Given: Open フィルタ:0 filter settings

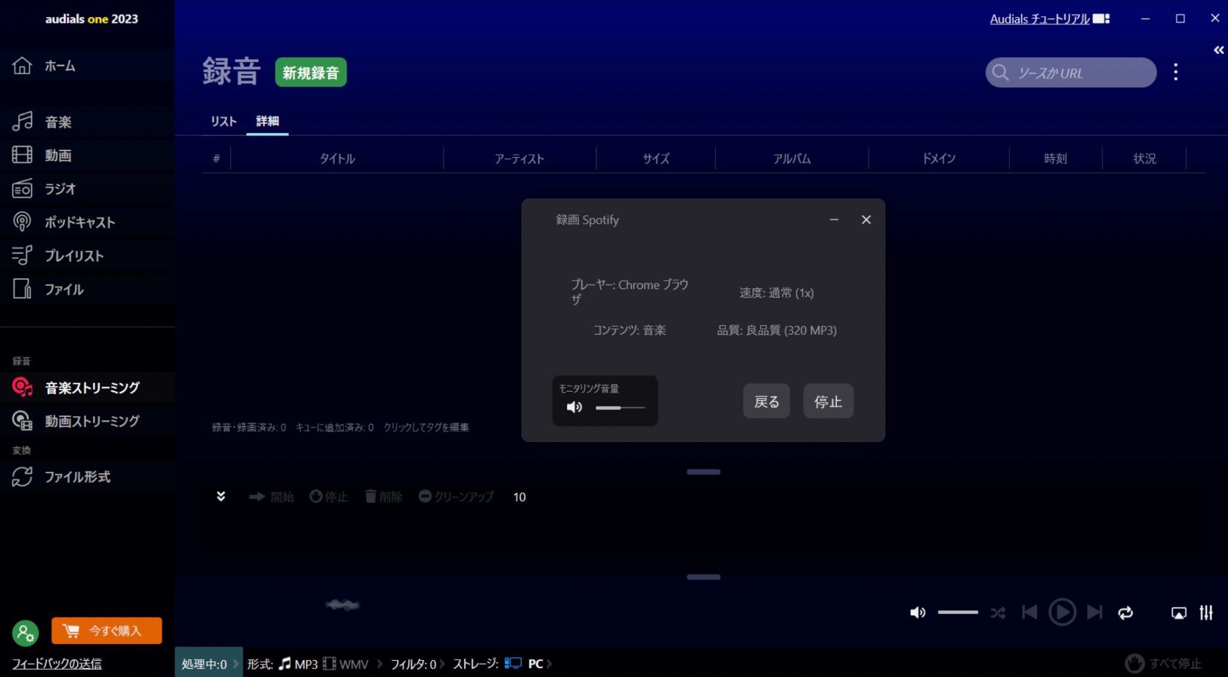Looking at the screenshot, I should coord(413,664).
